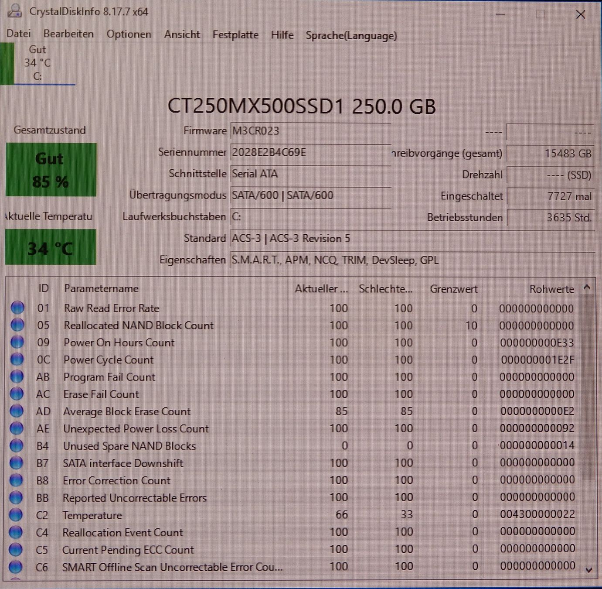Select raw value 000000001E2F of Power Cycle Count
Image resolution: width=602 pixels, height=589 pixels.
537,360
